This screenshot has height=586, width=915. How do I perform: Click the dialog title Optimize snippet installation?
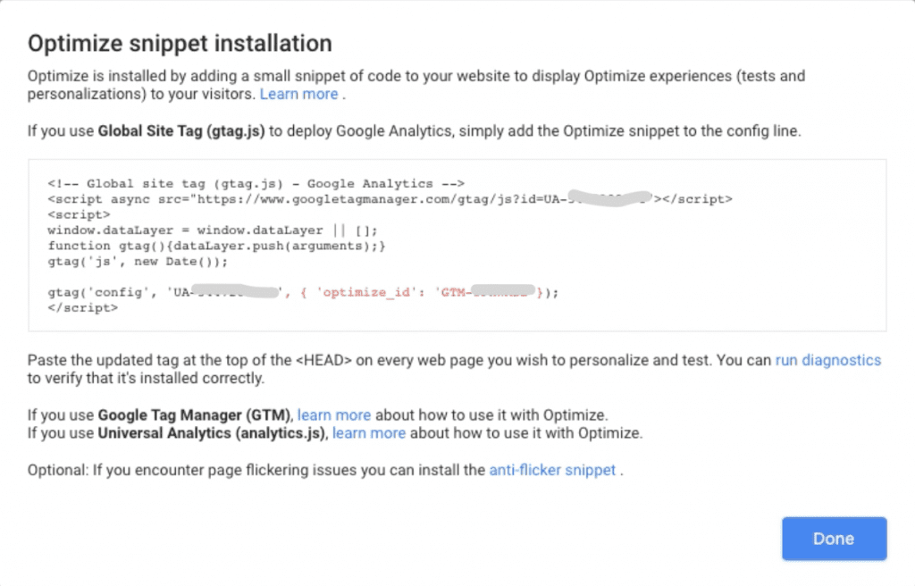[x=180, y=43]
